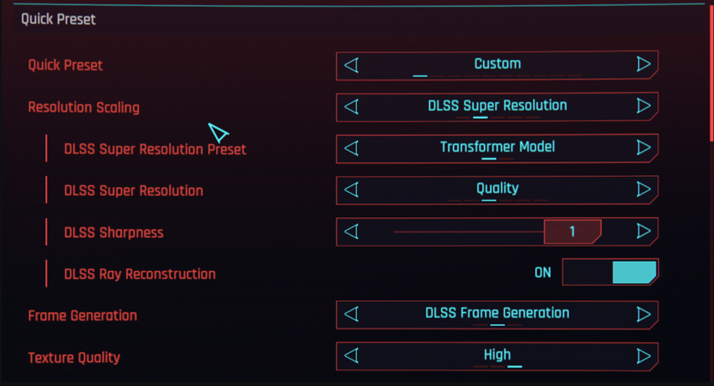
Task: Select the Frame Generation setting label
Action: pos(82,316)
